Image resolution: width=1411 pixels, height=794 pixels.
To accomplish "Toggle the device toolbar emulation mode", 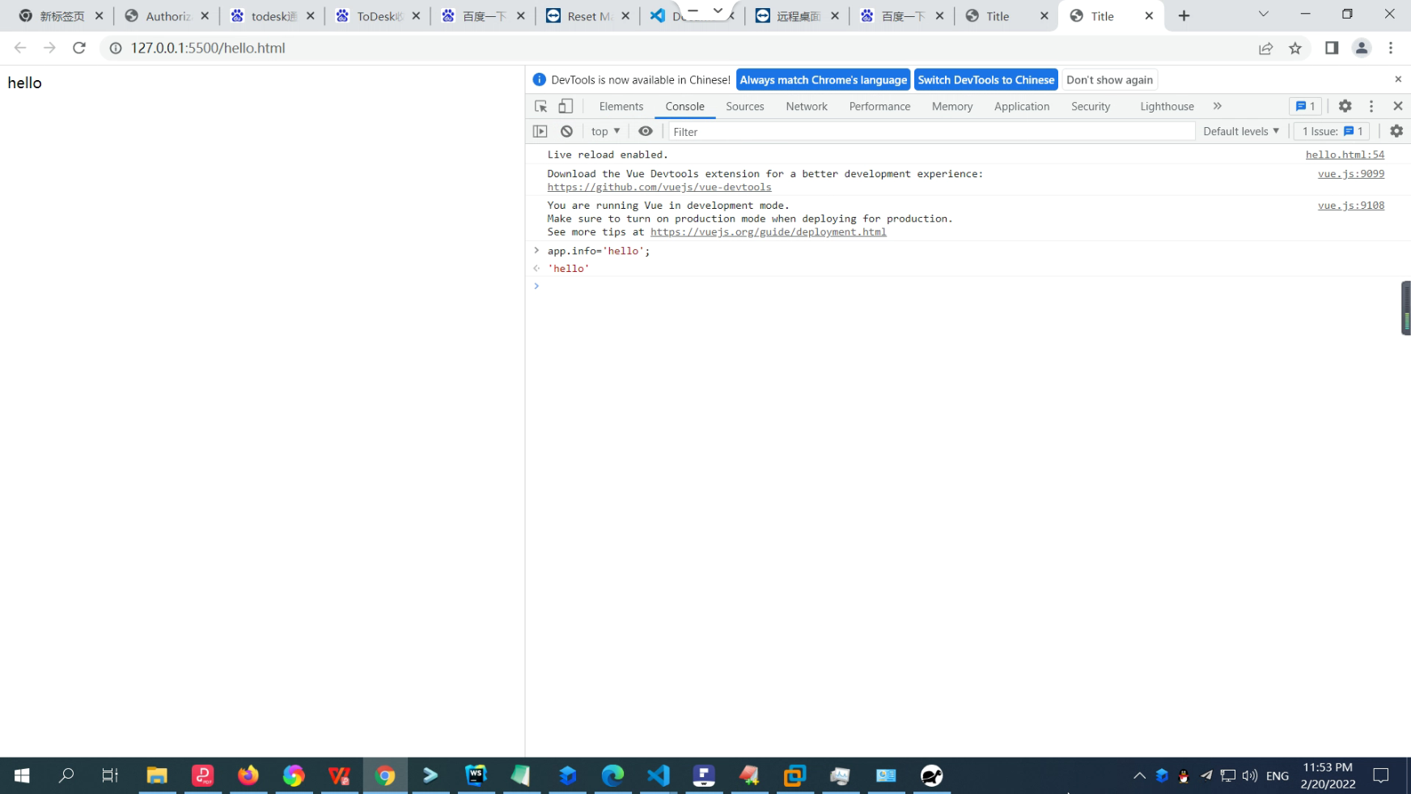I will 566,106.
